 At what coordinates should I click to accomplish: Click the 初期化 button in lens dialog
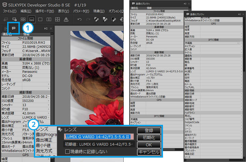pyautogui.click(x=149, y=138)
